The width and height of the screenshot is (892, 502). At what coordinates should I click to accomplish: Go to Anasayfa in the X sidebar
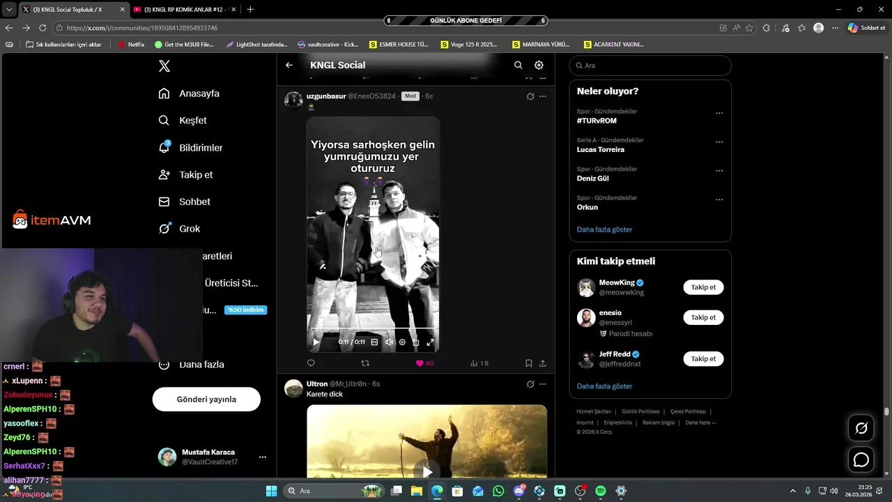tap(189, 93)
